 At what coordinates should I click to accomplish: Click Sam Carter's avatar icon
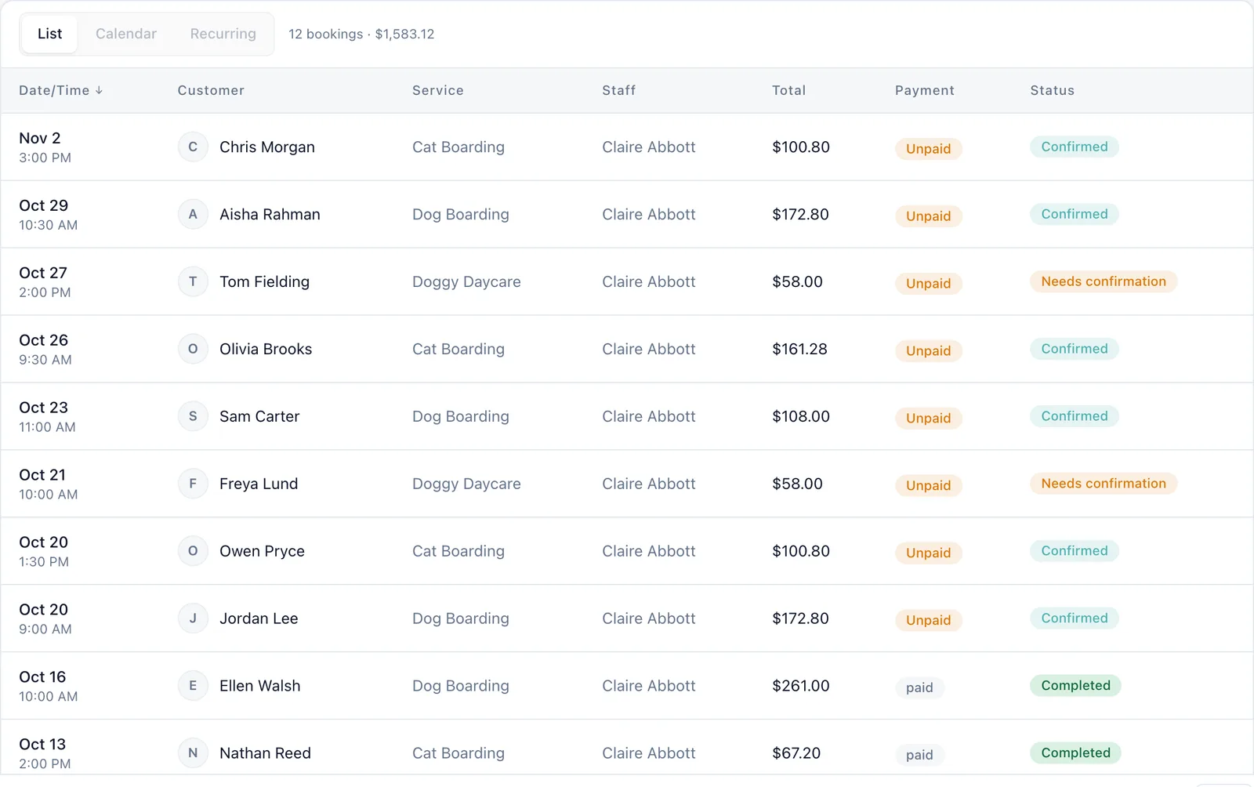click(193, 416)
